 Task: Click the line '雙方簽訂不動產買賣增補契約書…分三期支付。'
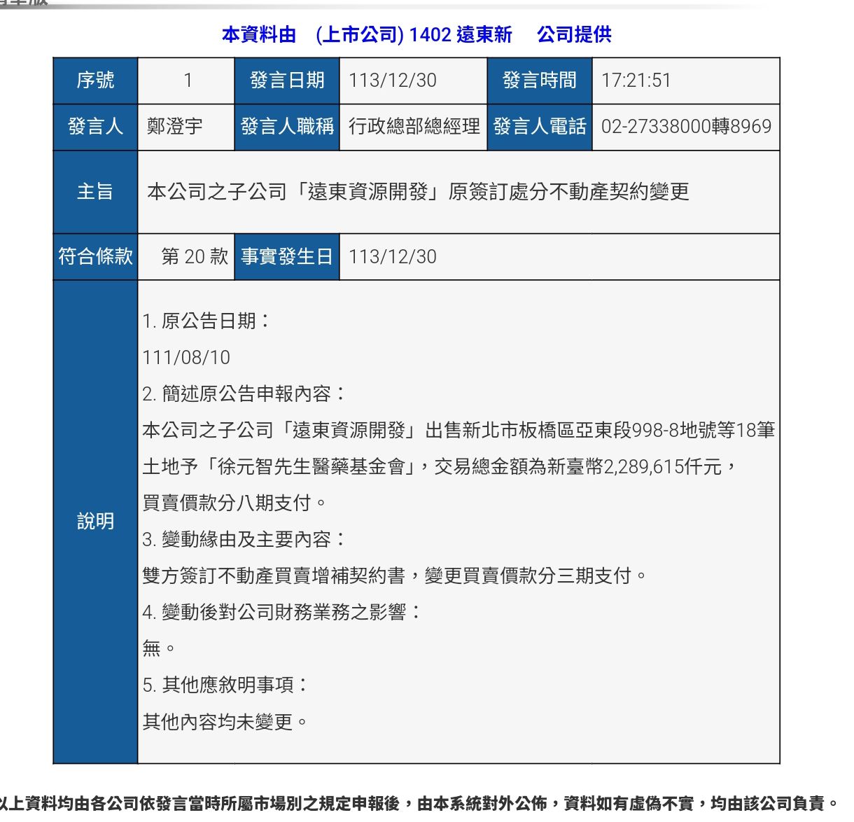click(395, 576)
